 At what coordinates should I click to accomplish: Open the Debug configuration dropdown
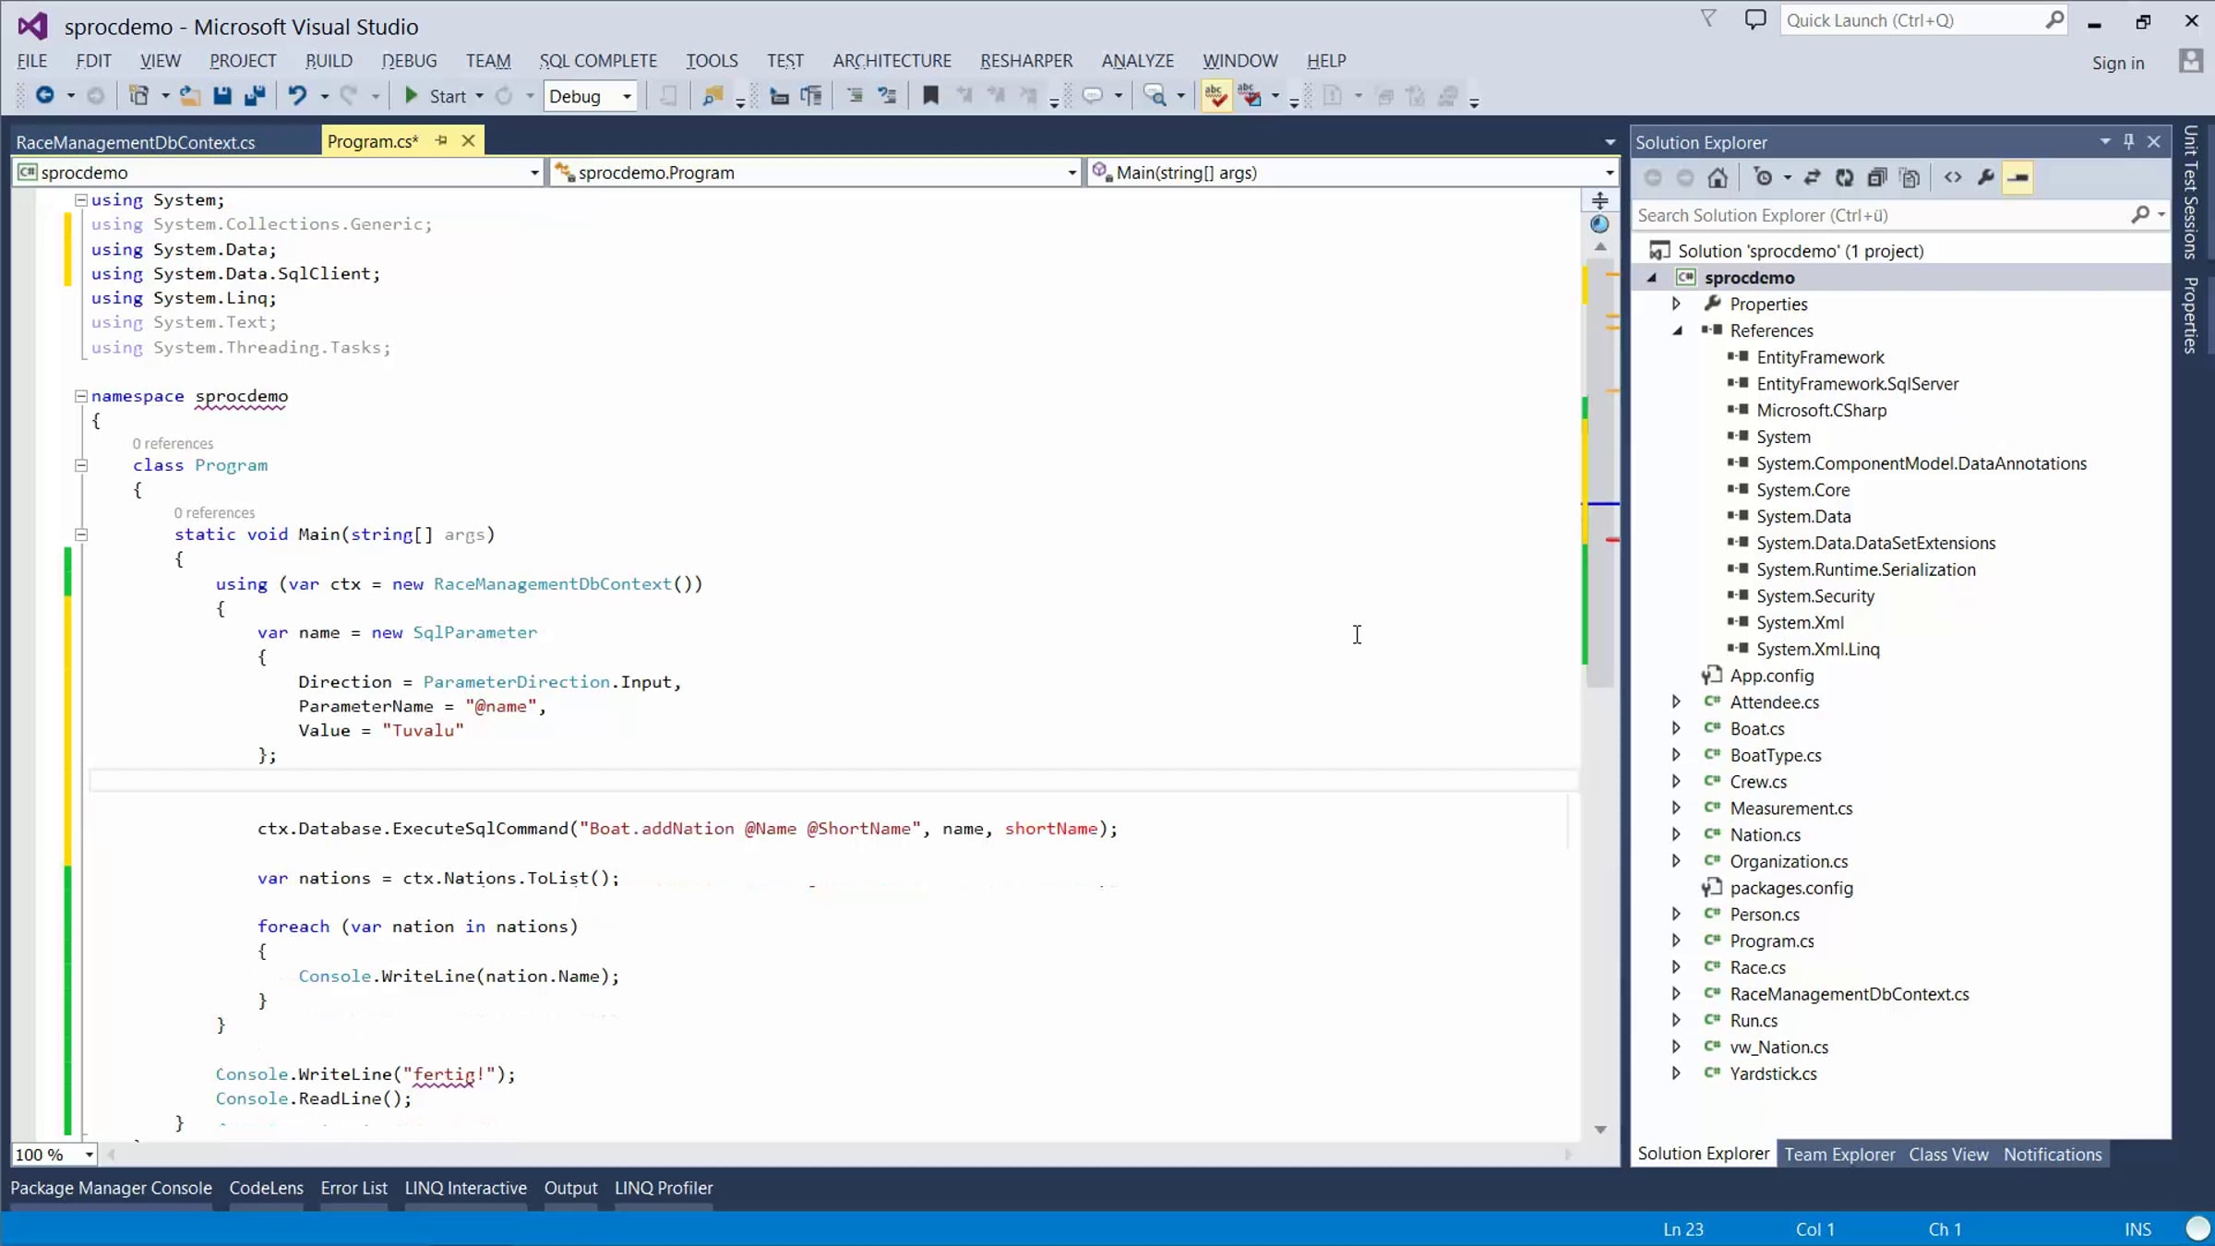(x=591, y=96)
